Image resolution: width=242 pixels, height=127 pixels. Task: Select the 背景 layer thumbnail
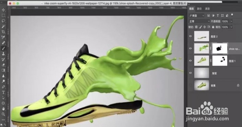point(201,85)
